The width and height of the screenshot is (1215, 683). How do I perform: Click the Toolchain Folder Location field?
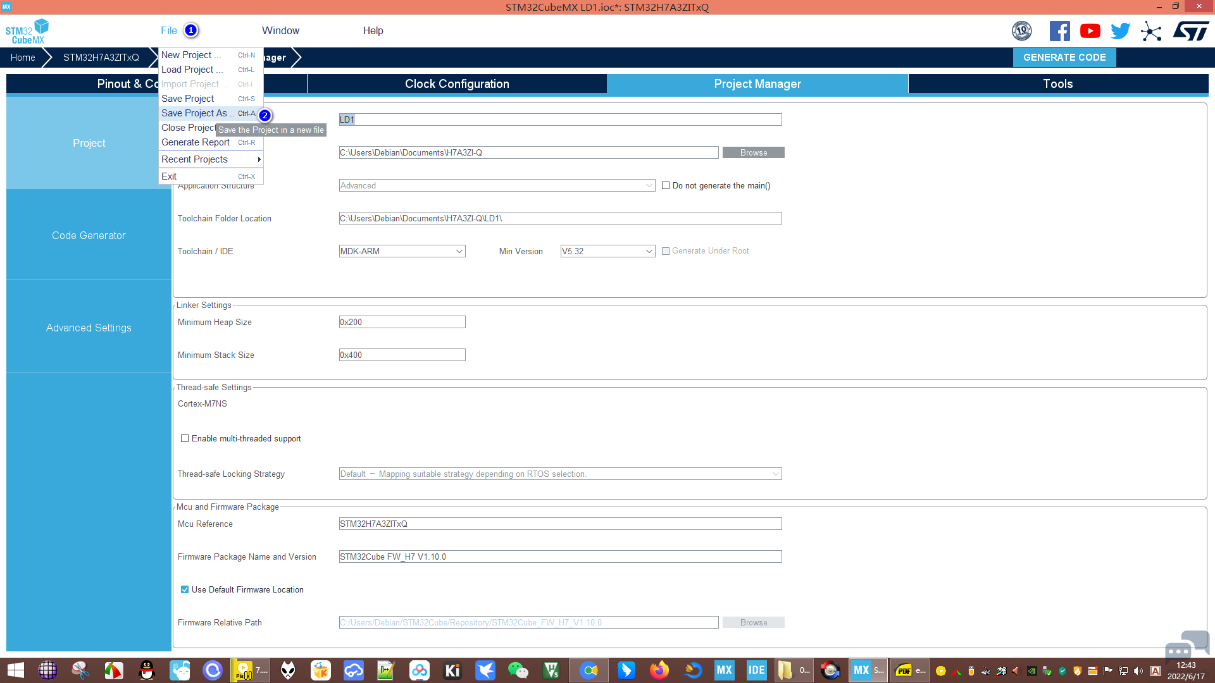tap(560, 218)
